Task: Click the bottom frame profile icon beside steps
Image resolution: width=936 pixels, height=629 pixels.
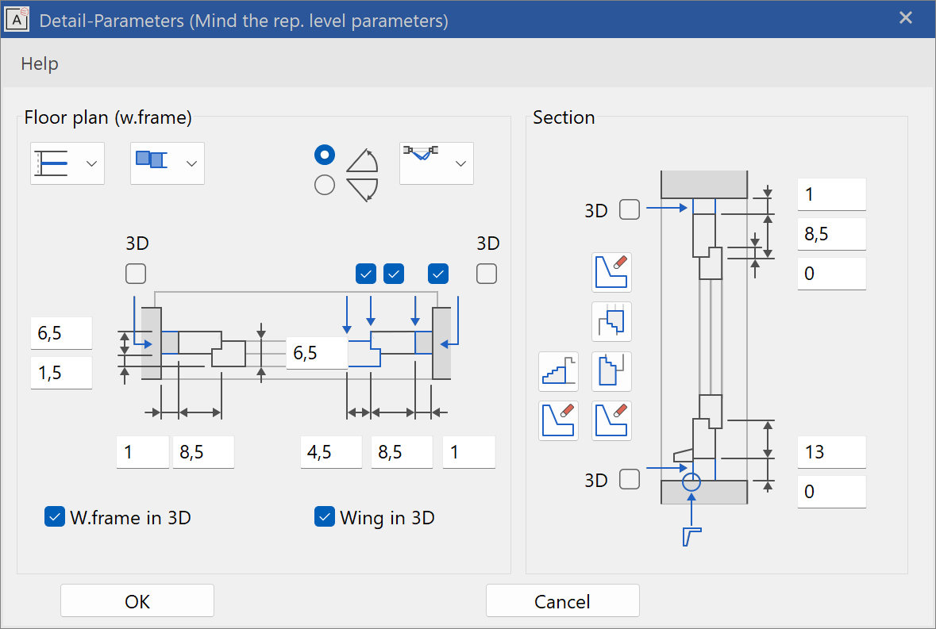Action: (611, 371)
